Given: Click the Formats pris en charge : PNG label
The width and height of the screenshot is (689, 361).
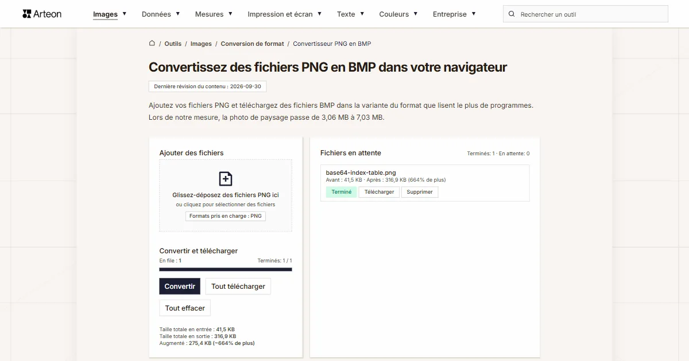Looking at the screenshot, I should (x=226, y=216).
